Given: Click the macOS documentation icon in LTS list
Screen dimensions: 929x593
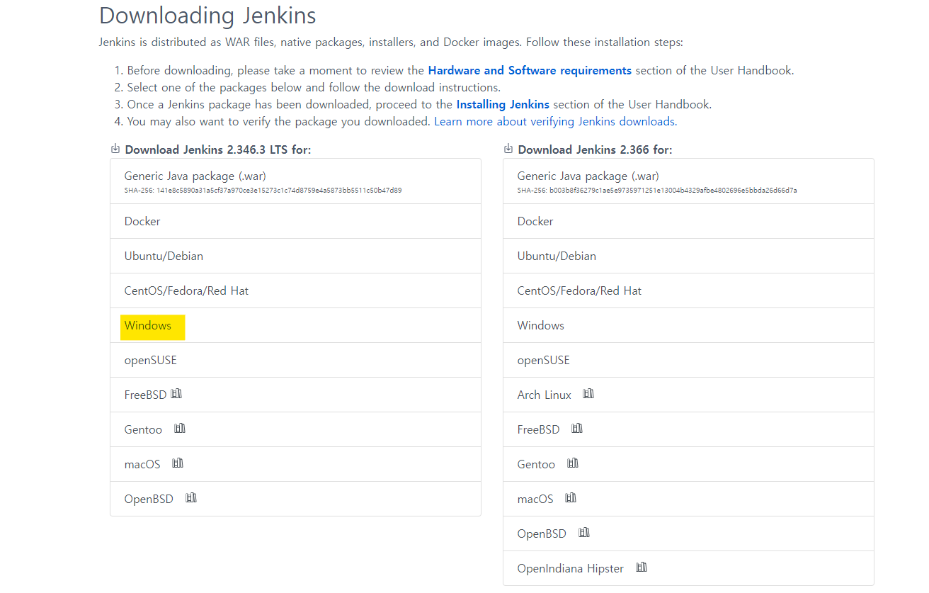Looking at the screenshot, I should pos(178,463).
